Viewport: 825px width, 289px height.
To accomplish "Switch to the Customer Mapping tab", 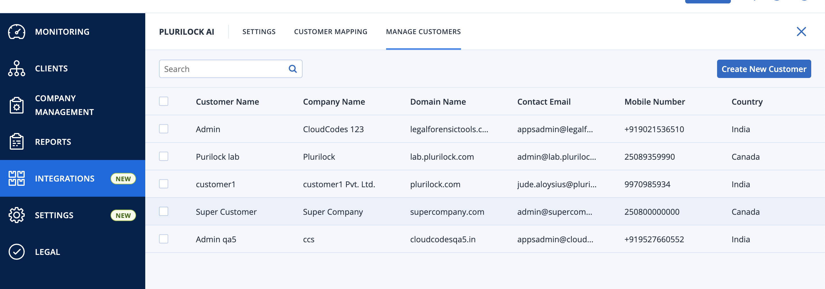I will coord(330,32).
